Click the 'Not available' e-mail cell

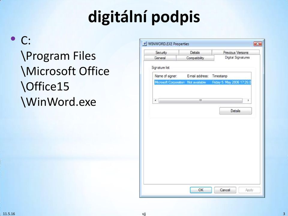[x=196, y=82]
